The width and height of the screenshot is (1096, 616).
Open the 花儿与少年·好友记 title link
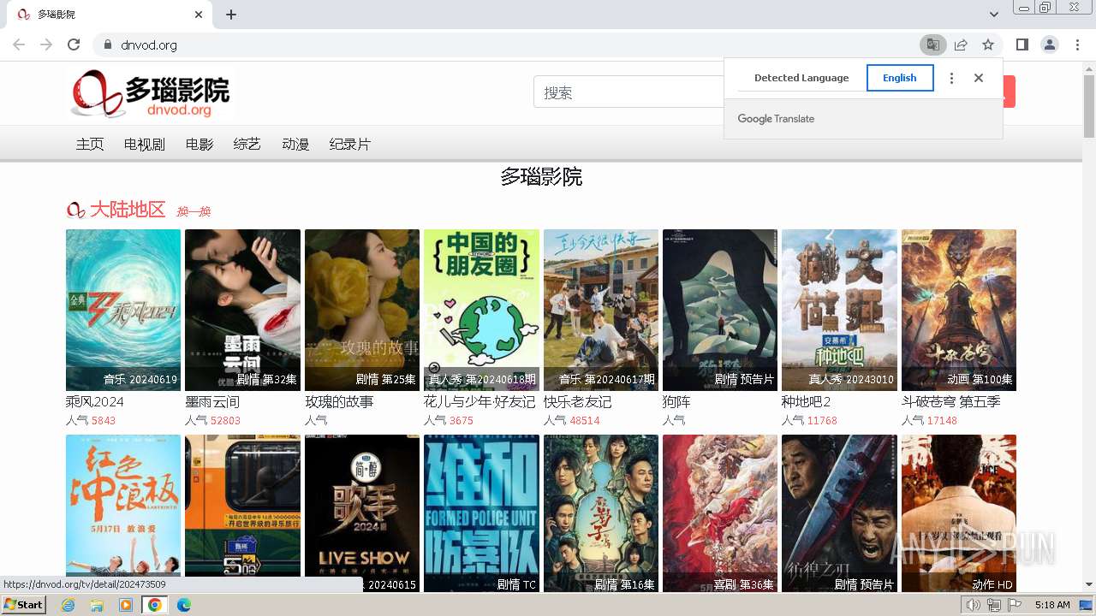tap(479, 402)
